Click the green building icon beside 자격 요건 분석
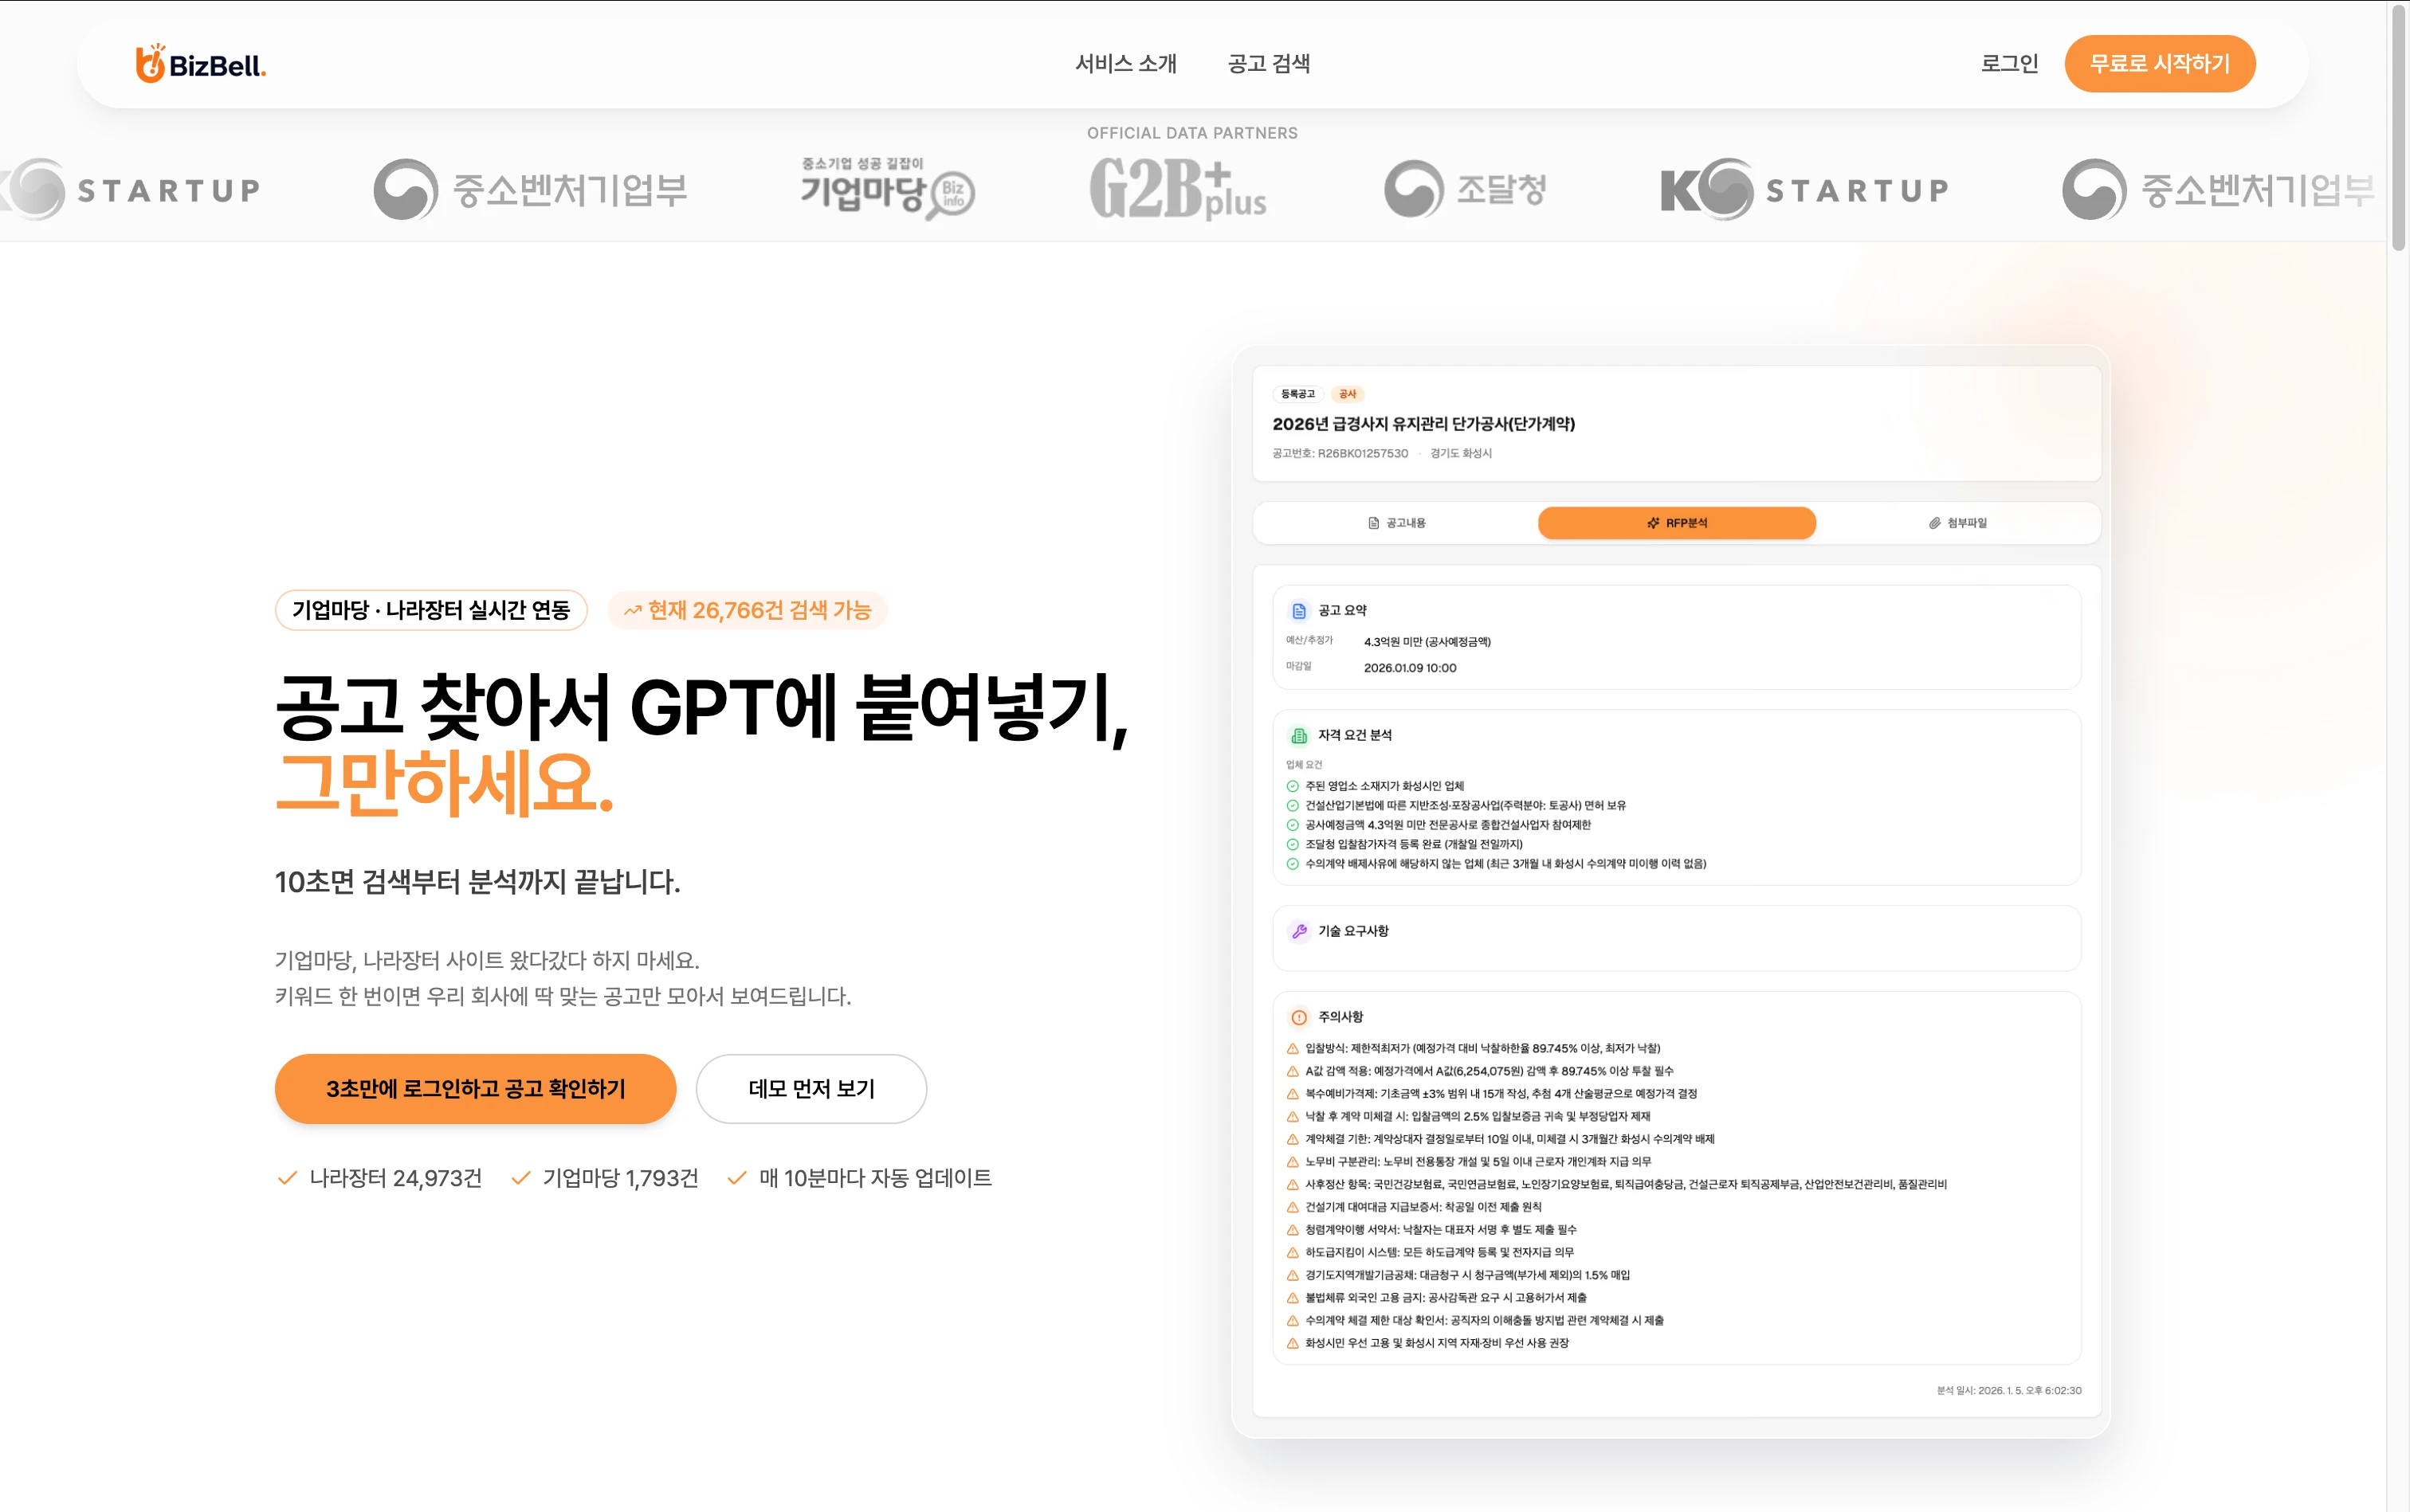The height and width of the screenshot is (1512, 2410). [x=1298, y=736]
